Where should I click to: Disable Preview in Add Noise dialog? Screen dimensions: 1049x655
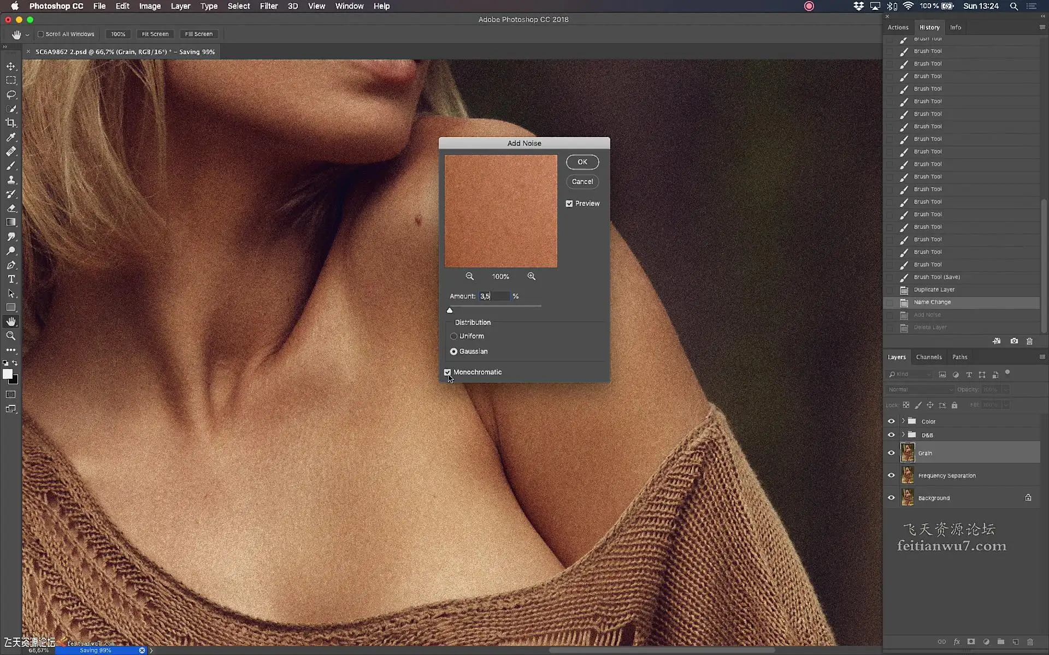[x=569, y=204]
